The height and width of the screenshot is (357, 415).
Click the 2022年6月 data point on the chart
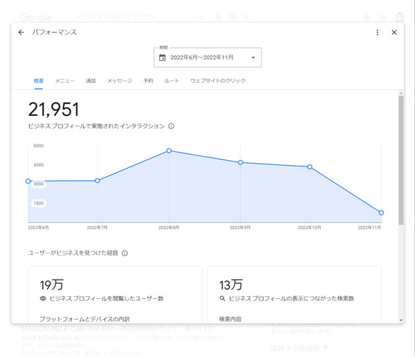28,182
